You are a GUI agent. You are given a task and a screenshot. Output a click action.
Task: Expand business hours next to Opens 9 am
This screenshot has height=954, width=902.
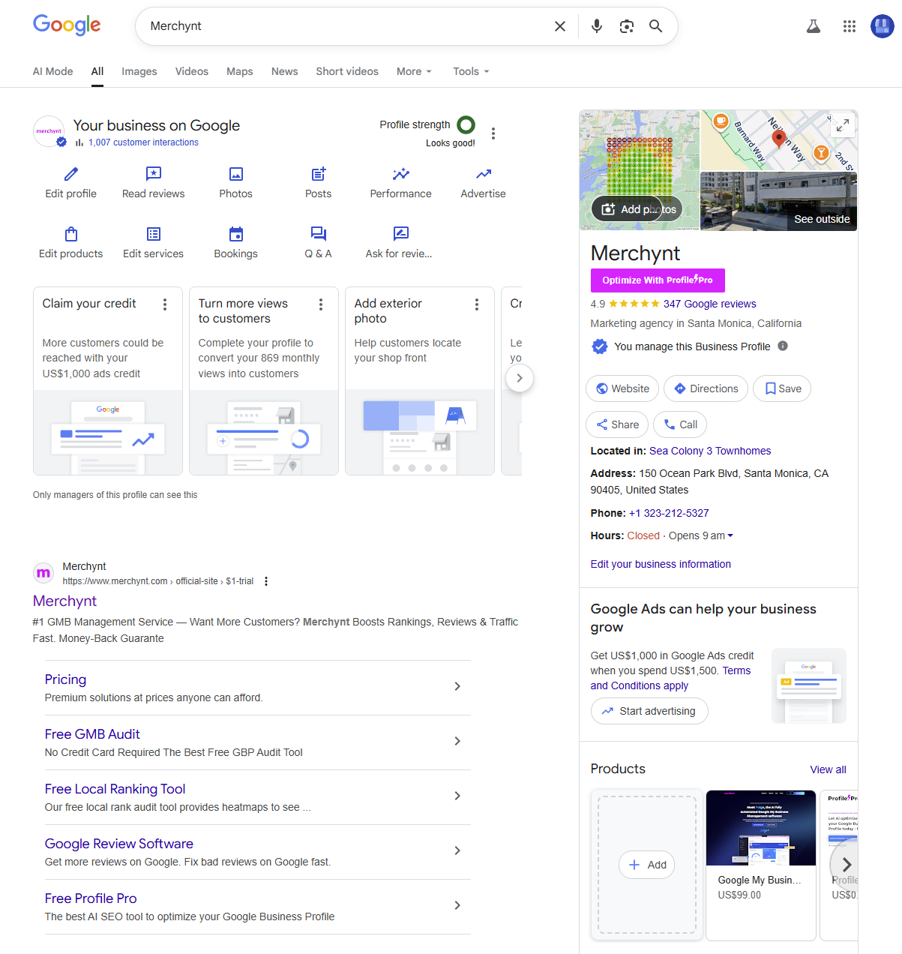(x=730, y=535)
